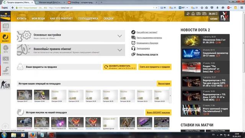Click the alarm clock notifications icon
The height and width of the screenshot is (138, 245).
click(133, 43)
